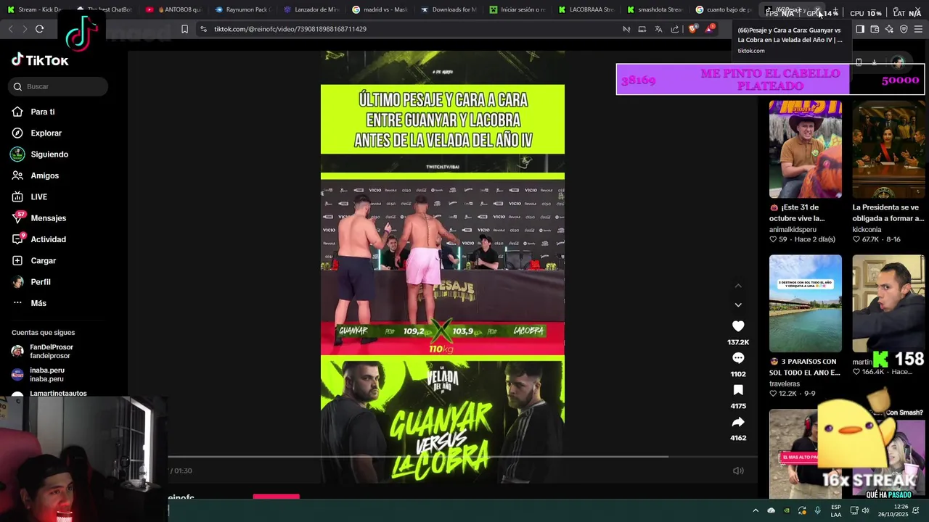
Task: Open TikTok LIVE section
Action: pyautogui.click(x=38, y=196)
